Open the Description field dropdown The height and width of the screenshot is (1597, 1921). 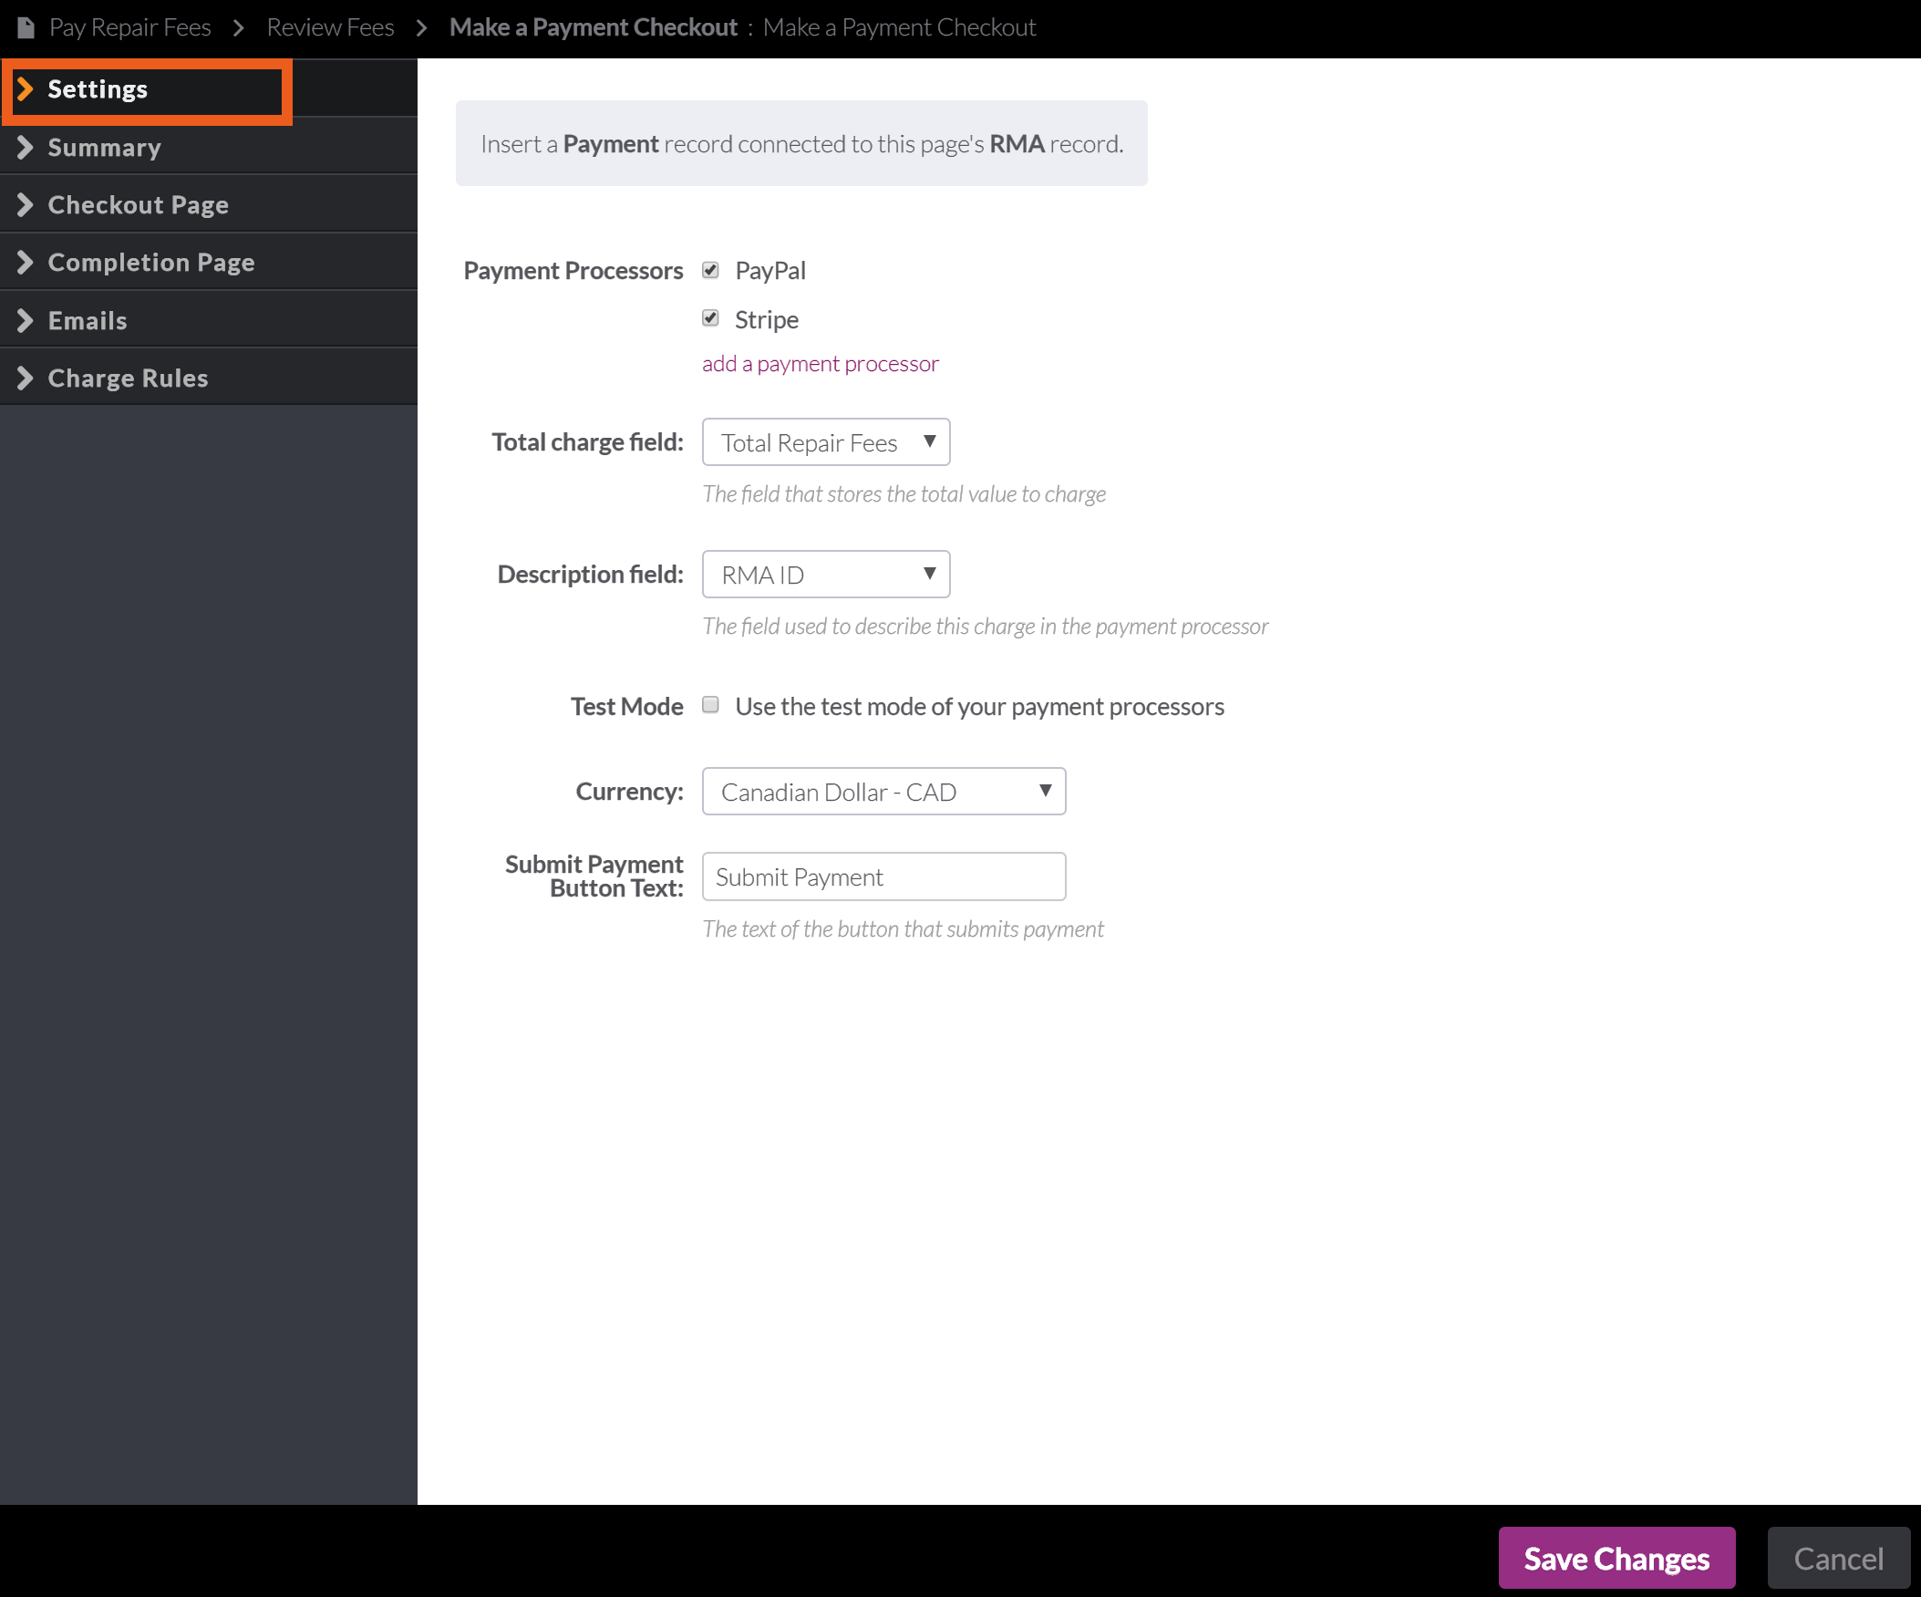[826, 574]
